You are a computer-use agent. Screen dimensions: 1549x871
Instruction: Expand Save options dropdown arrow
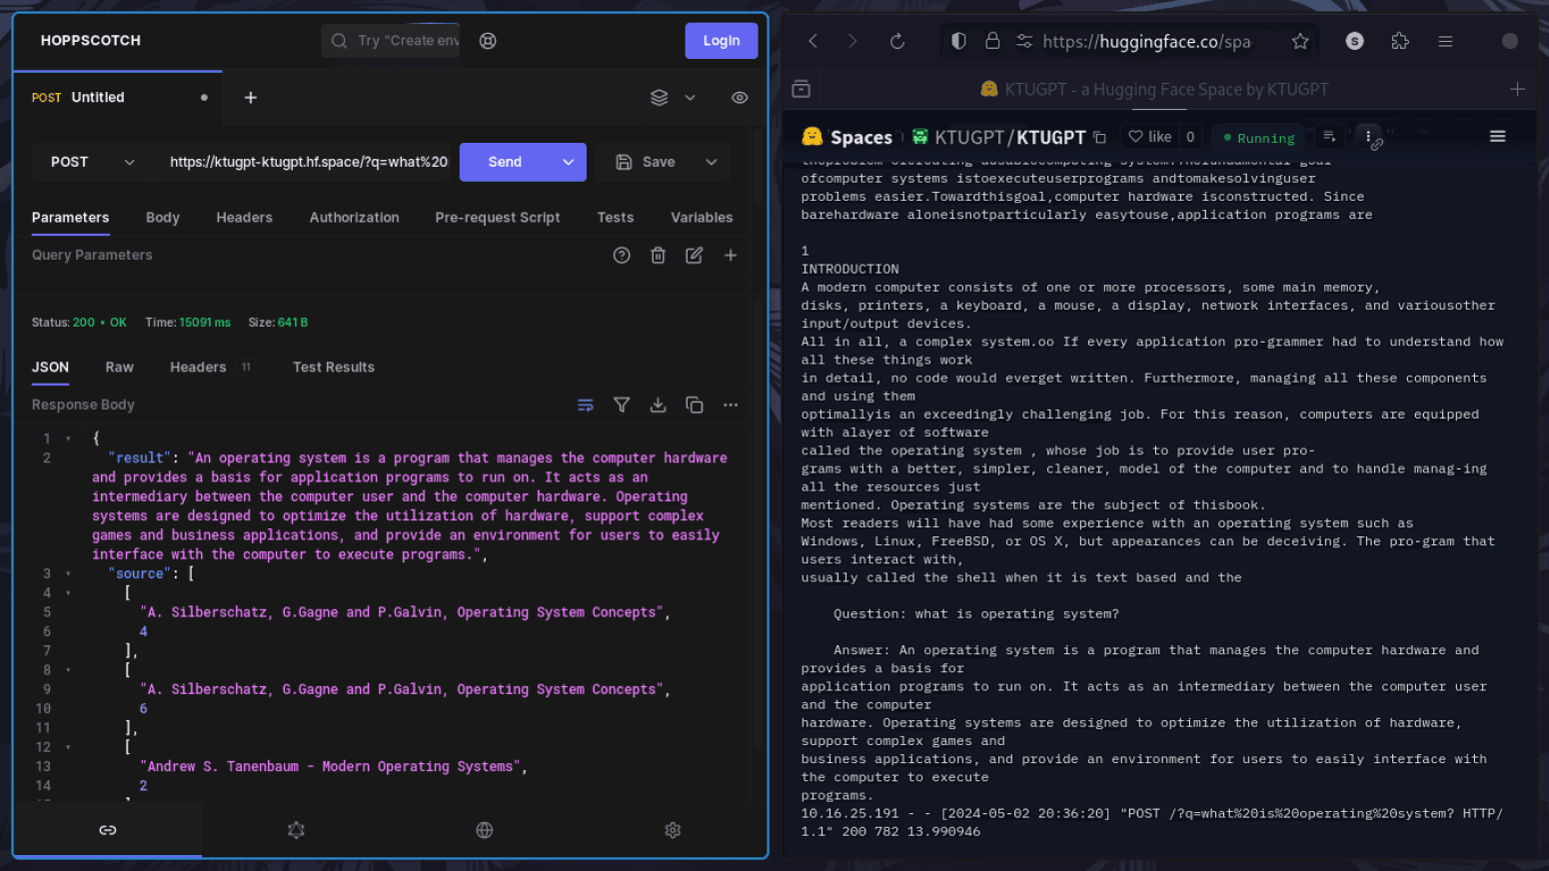click(x=711, y=162)
